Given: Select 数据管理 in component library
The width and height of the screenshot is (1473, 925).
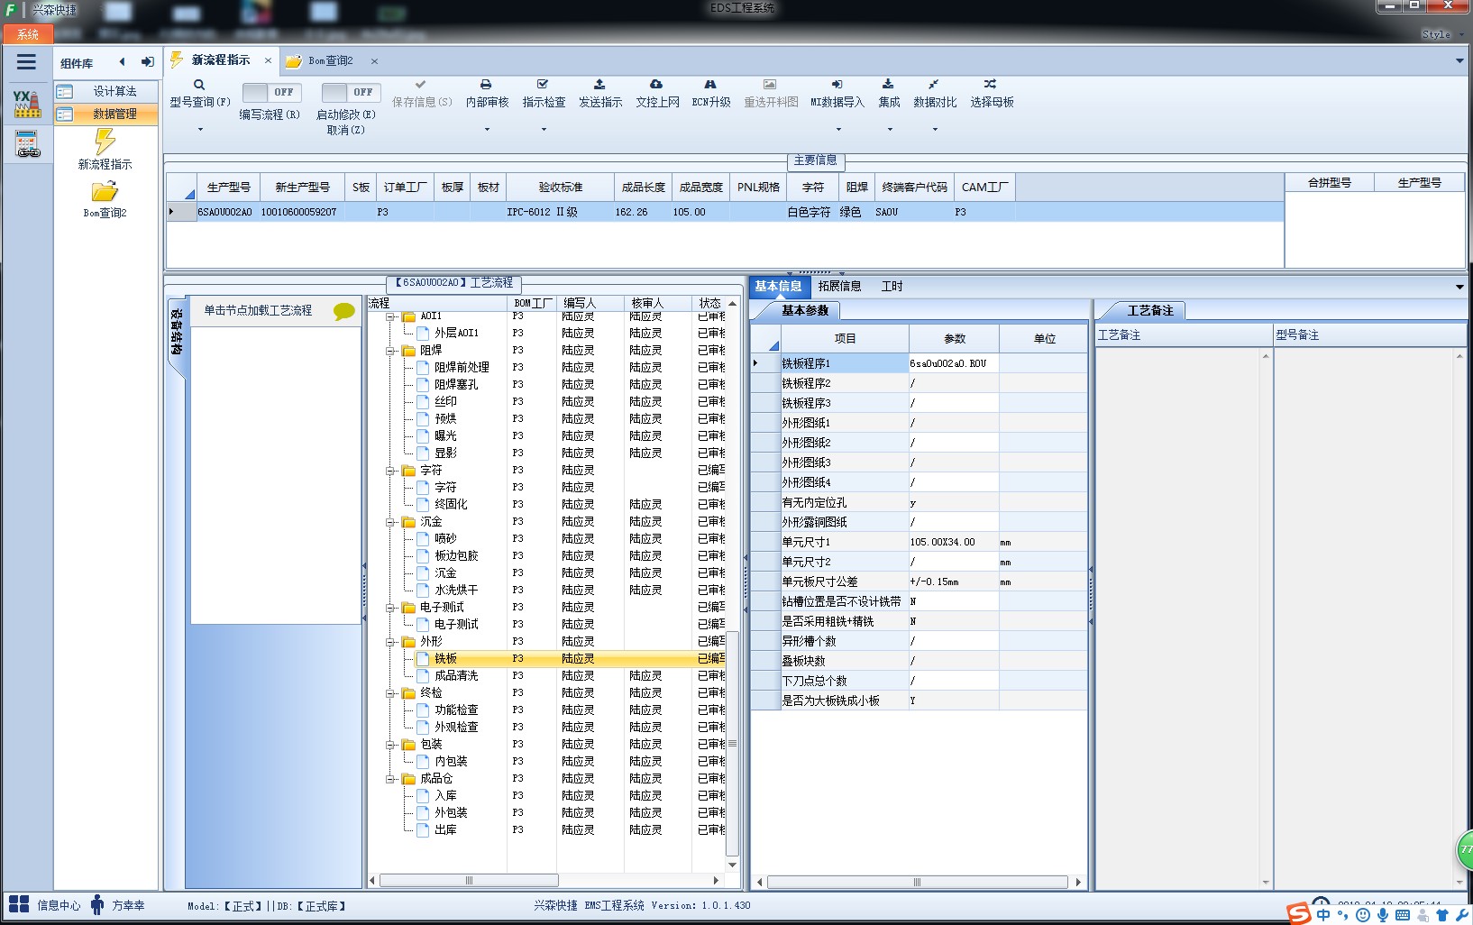Looking at the screenshot, I should click(105, 114).
